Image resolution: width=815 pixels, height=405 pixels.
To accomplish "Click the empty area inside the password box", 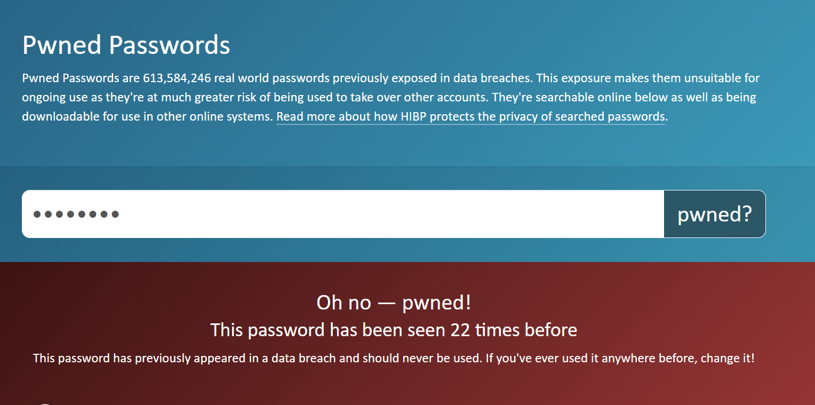I will pos(389,214).
